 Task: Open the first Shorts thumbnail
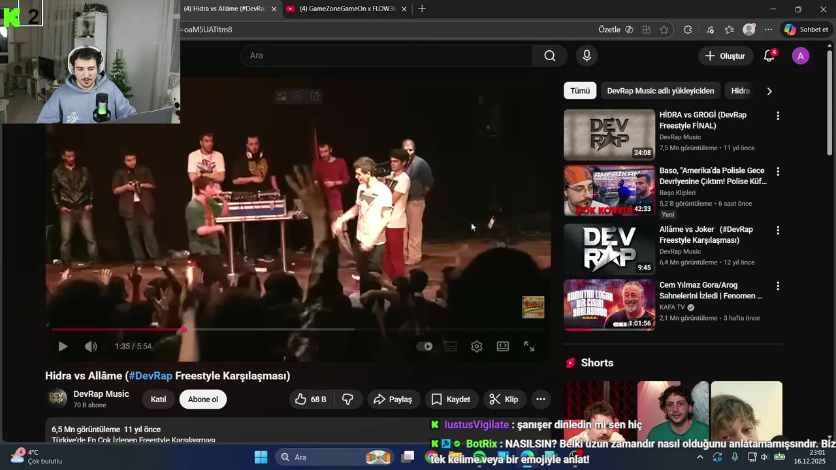600,412
